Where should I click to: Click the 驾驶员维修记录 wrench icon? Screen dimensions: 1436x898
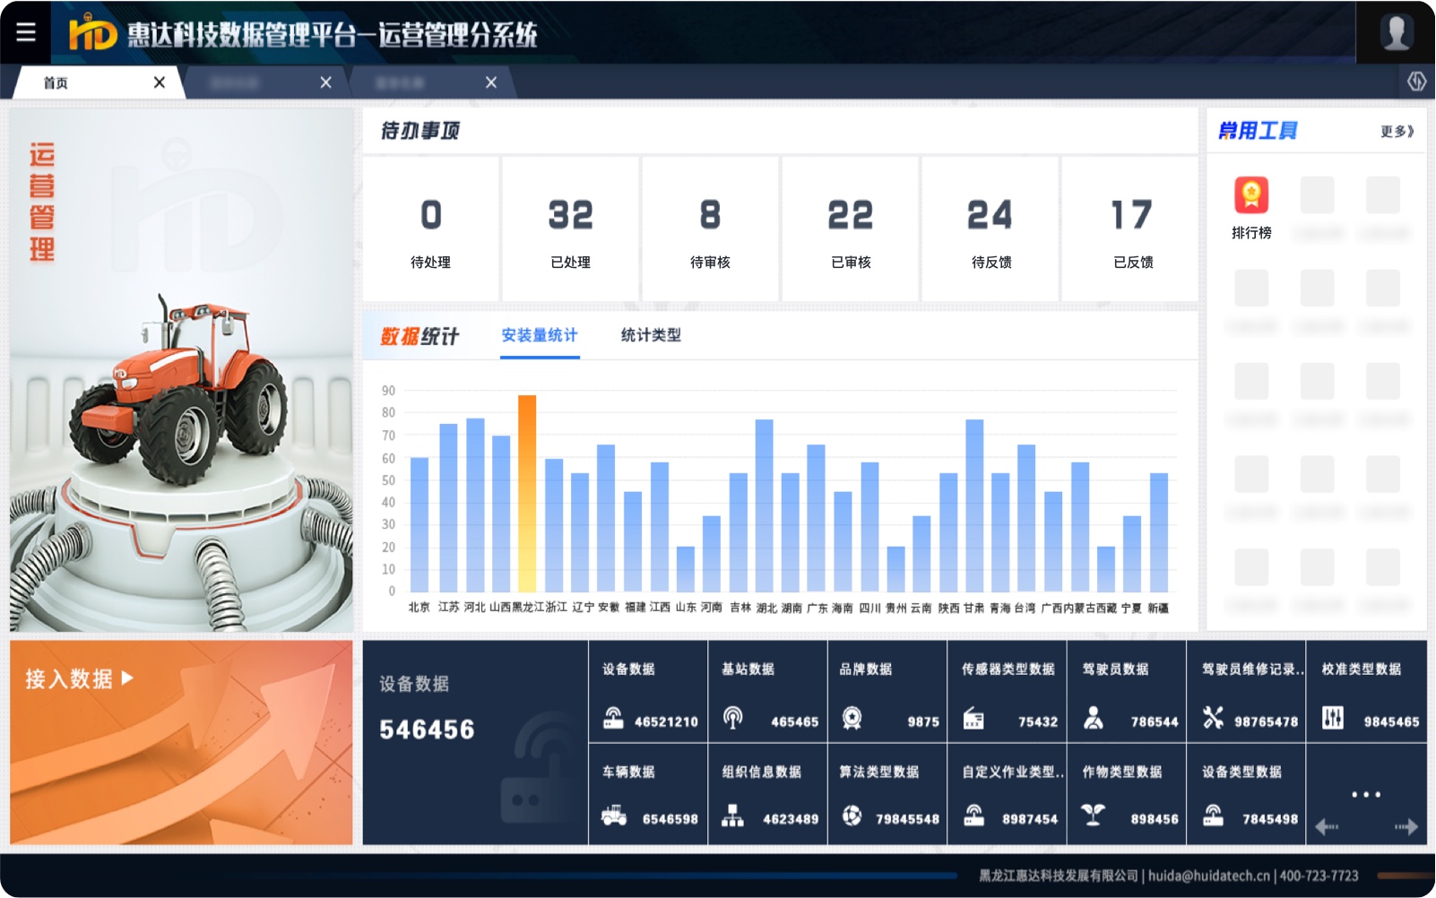click(x=1213, y=718)
